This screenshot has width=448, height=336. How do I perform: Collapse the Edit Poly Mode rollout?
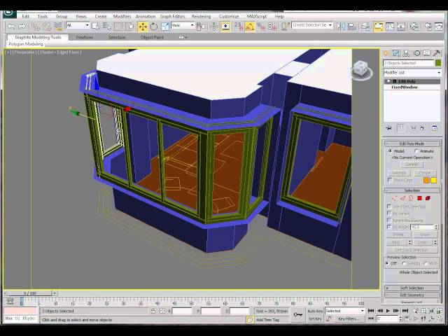(412, 143)
